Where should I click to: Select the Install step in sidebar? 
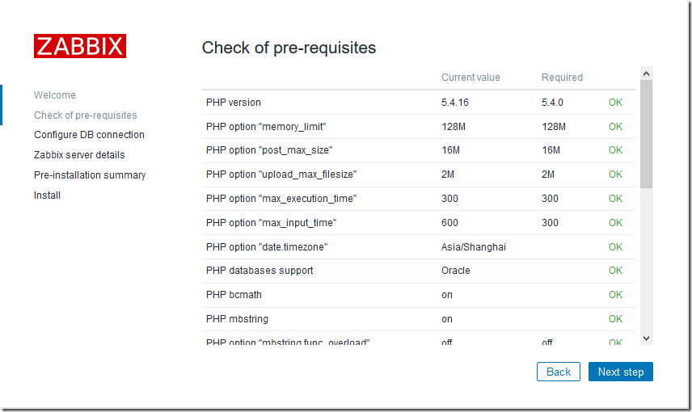(x=47, y=195)
